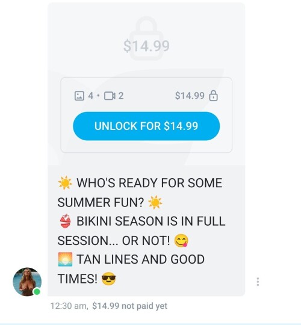The width and height of the screenshot is (301, 325).
Task: Click the large $14.99 price overlay
Action: [146, 46]
